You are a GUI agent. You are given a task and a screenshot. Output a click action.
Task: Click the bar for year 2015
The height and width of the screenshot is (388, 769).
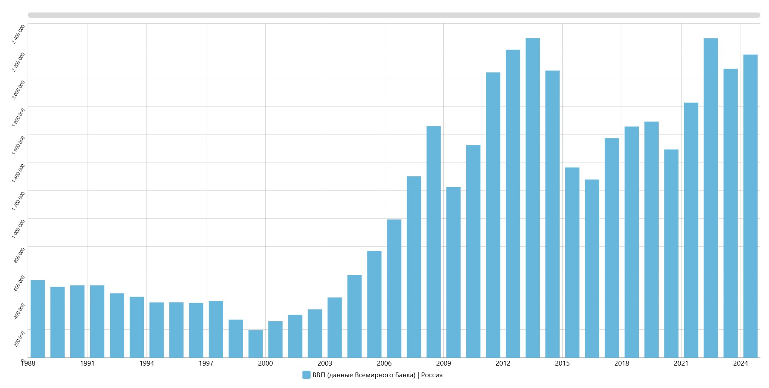(x=572, y=263)
